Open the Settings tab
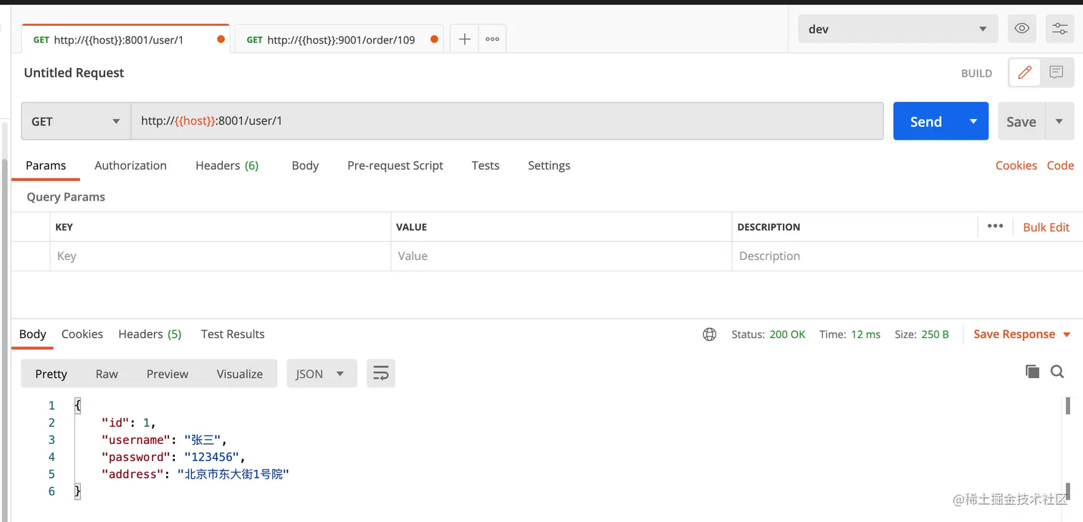Viewport: 1083px width, 522px height. 549,165
